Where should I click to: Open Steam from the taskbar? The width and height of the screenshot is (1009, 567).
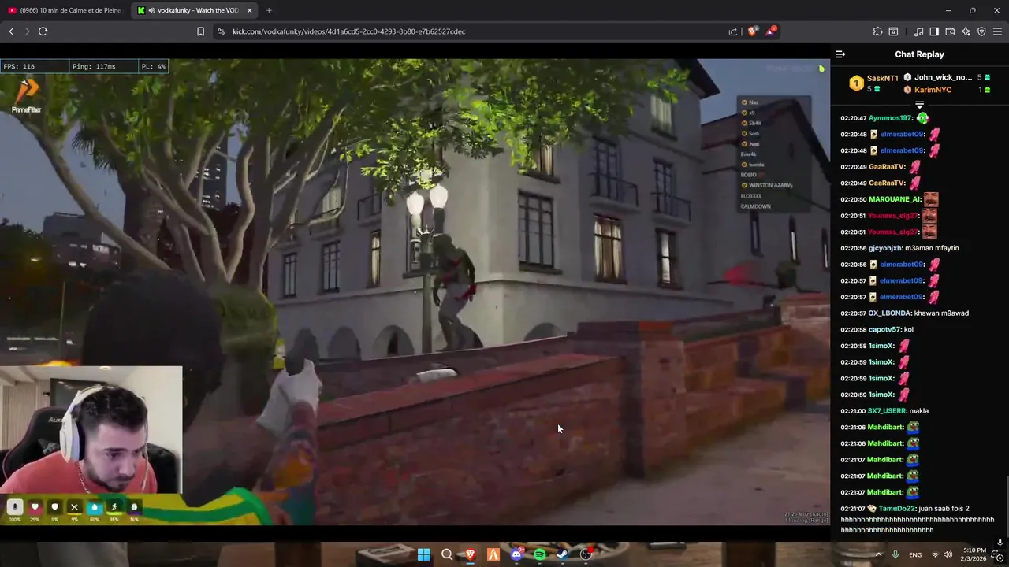(562, 554)
